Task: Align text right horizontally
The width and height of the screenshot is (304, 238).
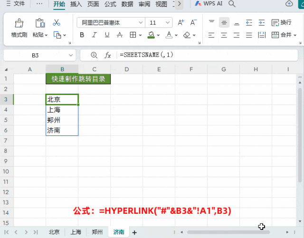Action: click(x=237, y=35)
